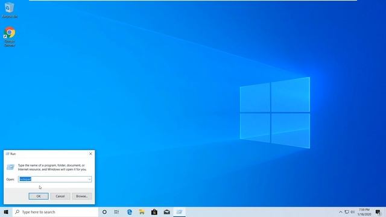This screenshot has height=217, width=386.
Task: Click the taskbar search box
Action: (55, 212)
